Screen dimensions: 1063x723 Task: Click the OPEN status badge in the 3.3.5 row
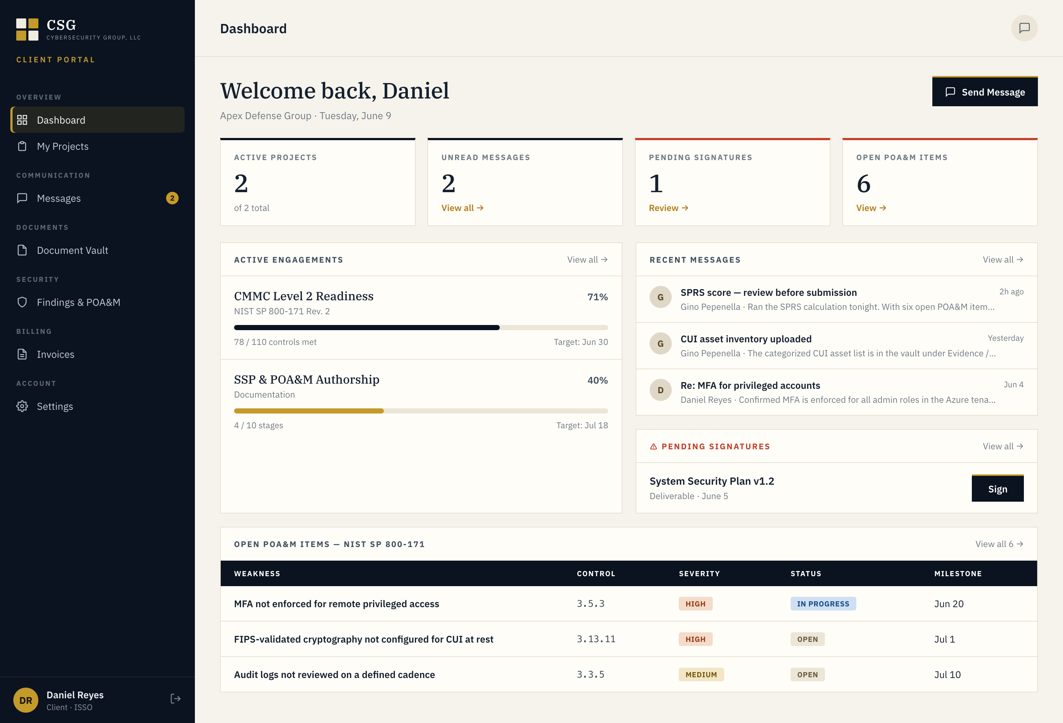point(807,675)
